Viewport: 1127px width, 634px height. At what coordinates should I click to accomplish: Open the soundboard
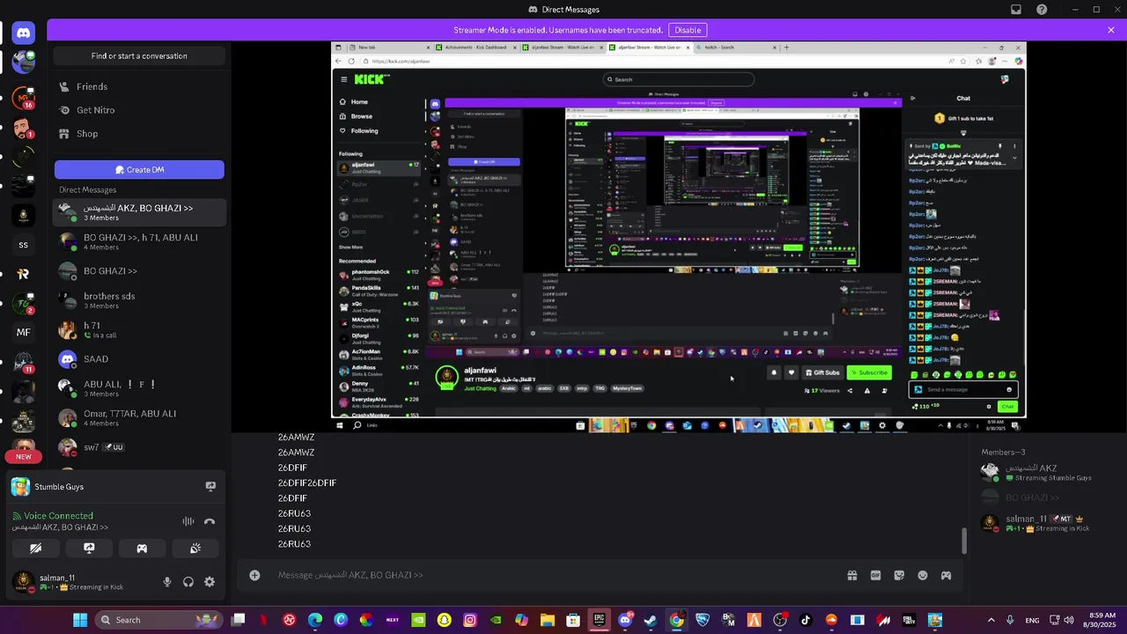[195, 548]
